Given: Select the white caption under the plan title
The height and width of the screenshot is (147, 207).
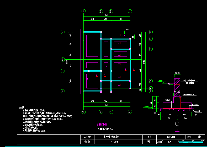Looking at the screenshot, I should (105, 129).
